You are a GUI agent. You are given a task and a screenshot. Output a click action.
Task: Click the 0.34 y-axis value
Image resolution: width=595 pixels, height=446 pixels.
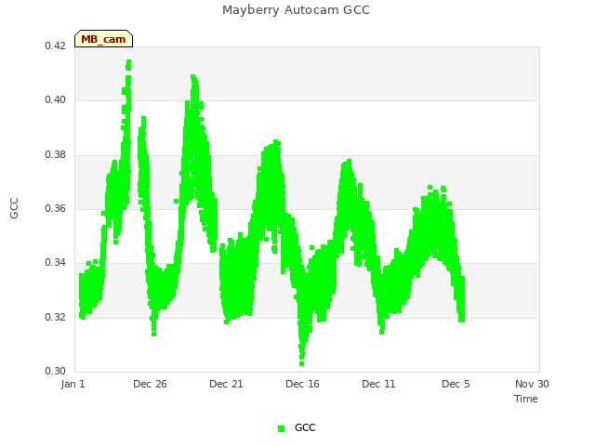tap(56, 262)
